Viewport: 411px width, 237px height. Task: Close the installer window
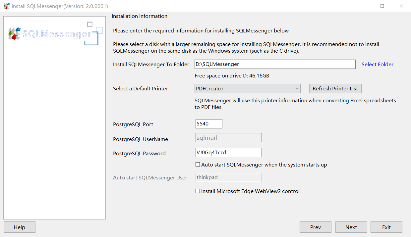(401, 6)
